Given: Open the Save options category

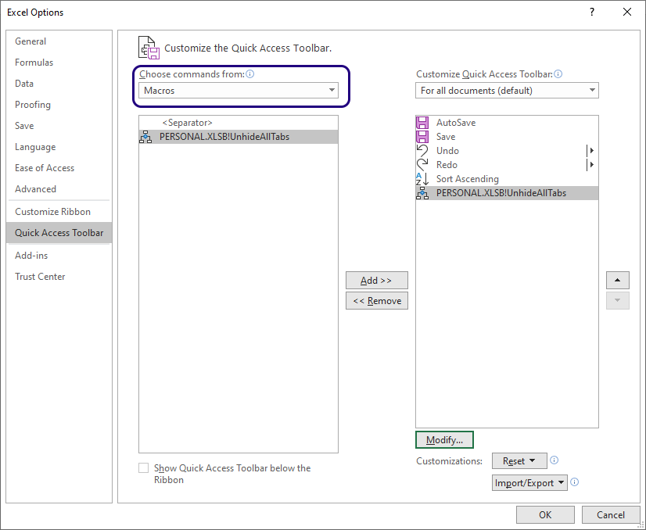Looking at the screenshot, I should [x=59, y=126].
